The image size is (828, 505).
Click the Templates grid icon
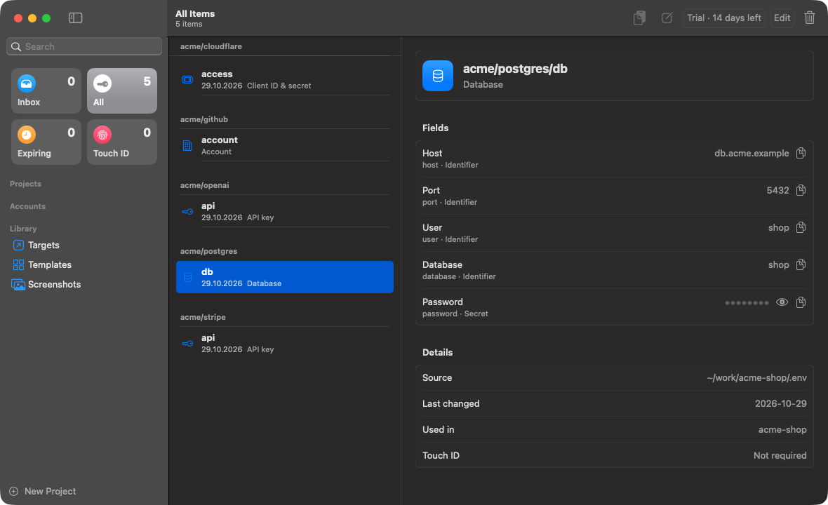pyautogui.click(x=18, y=265)
